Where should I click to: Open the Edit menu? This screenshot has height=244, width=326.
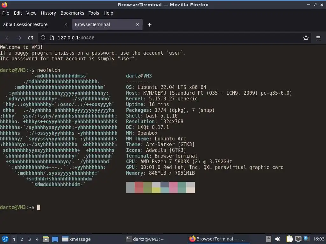[18, 13]
